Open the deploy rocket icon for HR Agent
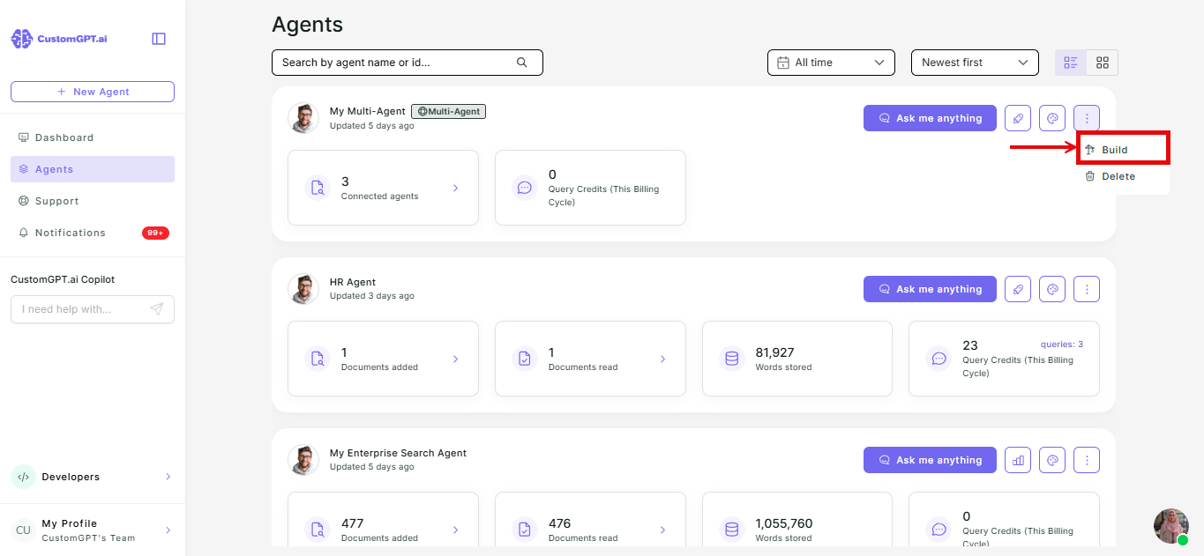Viewport: 1204px width, 556px height. 1018,289
